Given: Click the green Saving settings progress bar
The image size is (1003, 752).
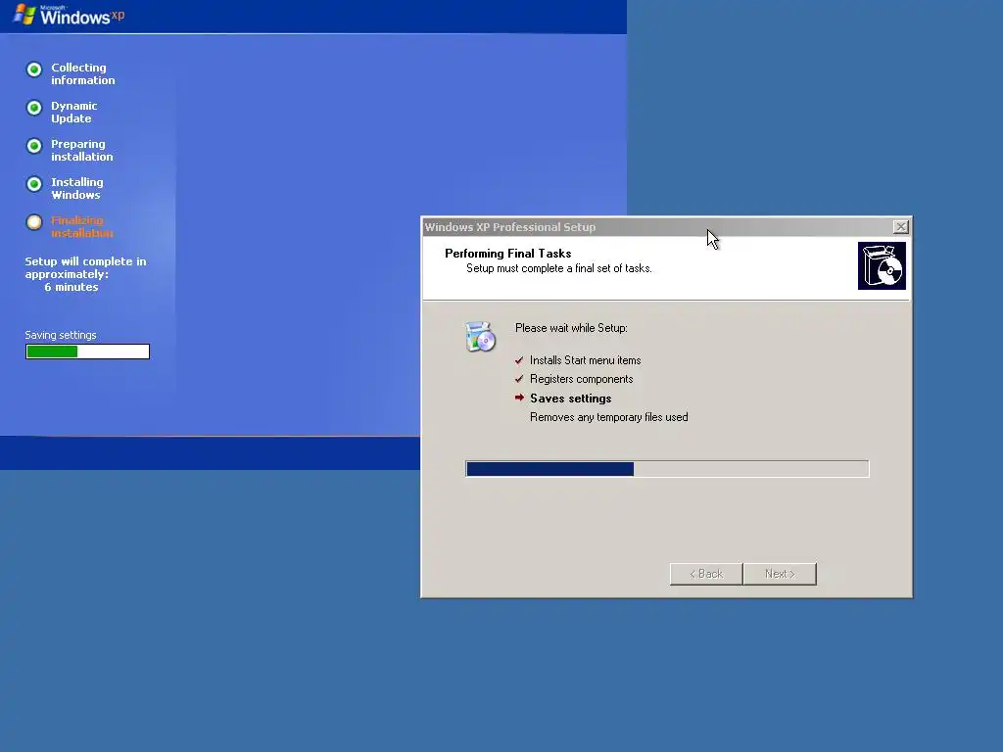Looking at the screenshot, I should click(x=87, y=352).
